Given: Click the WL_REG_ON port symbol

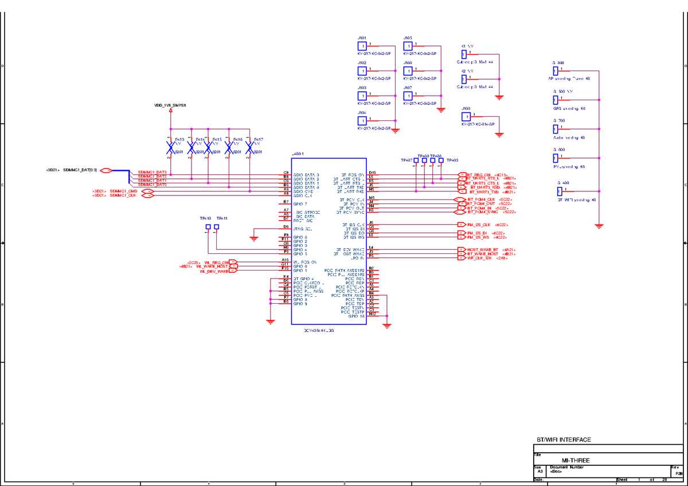Looking at the screenshot, I should coord(233,261).
